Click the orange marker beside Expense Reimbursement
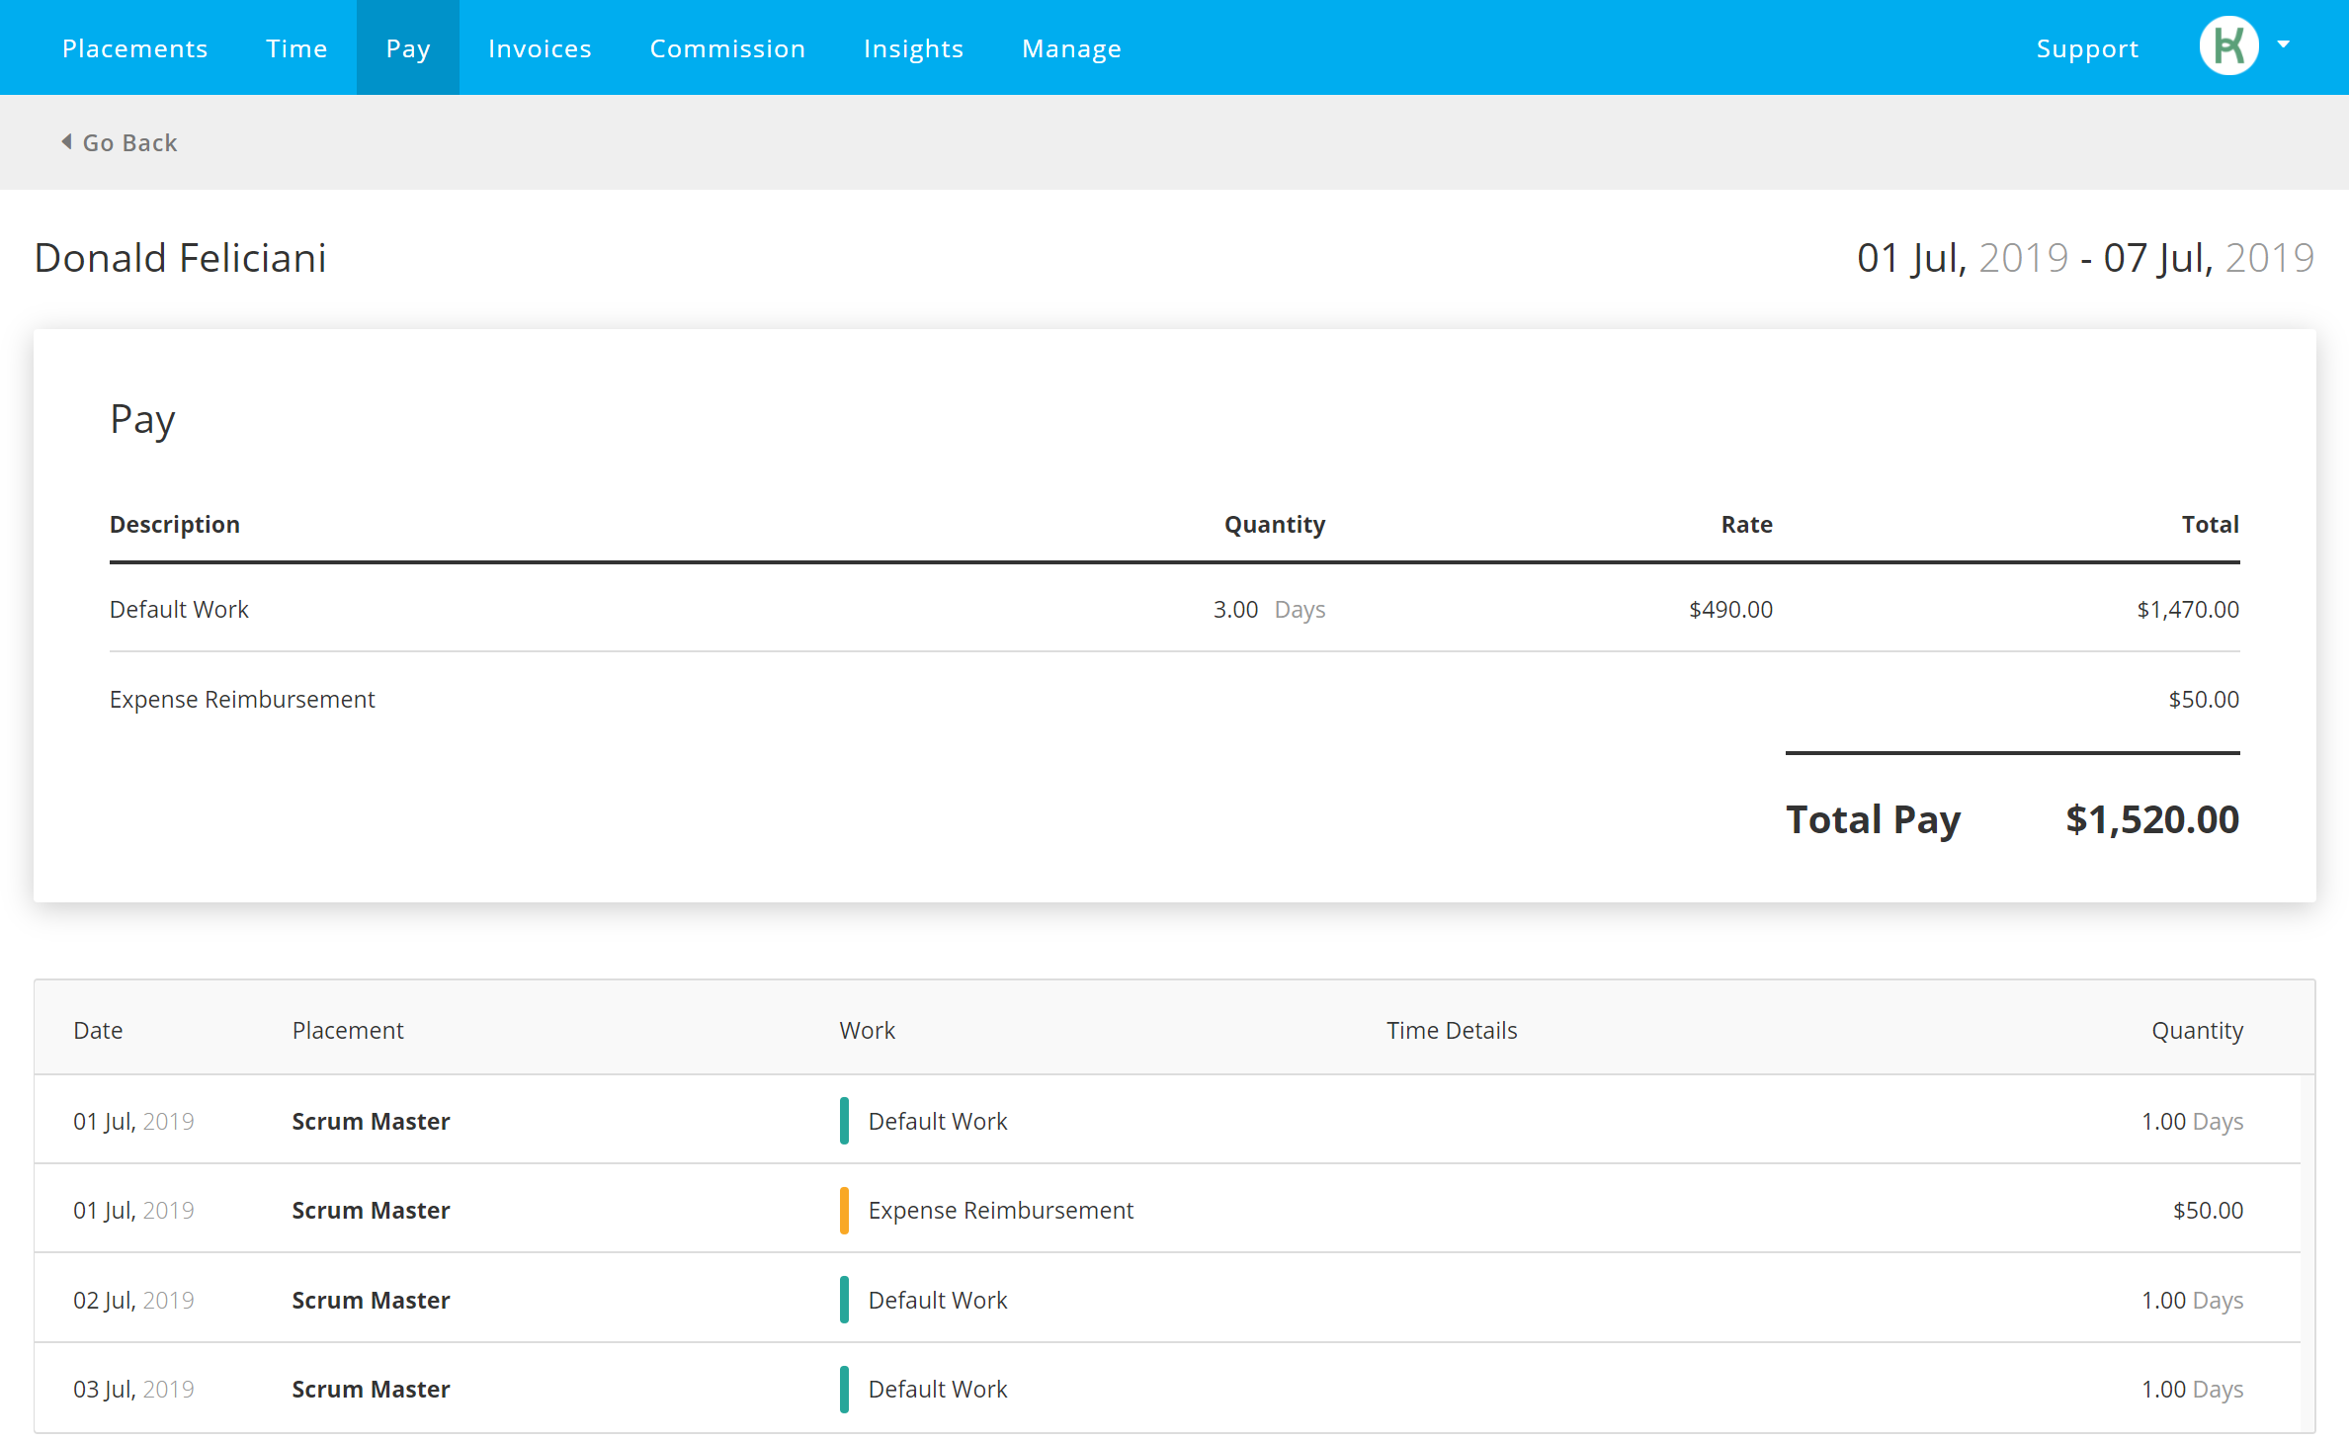Viewport: 2349px width, 1443px height. 844,1211
